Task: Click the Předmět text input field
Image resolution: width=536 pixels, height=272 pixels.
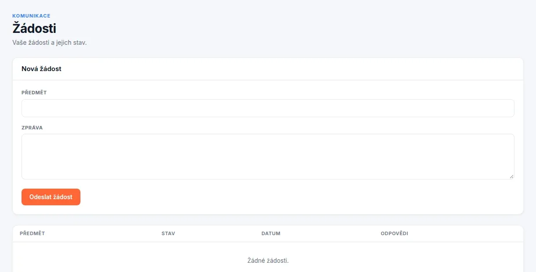Action: click(x=268, y=108)
